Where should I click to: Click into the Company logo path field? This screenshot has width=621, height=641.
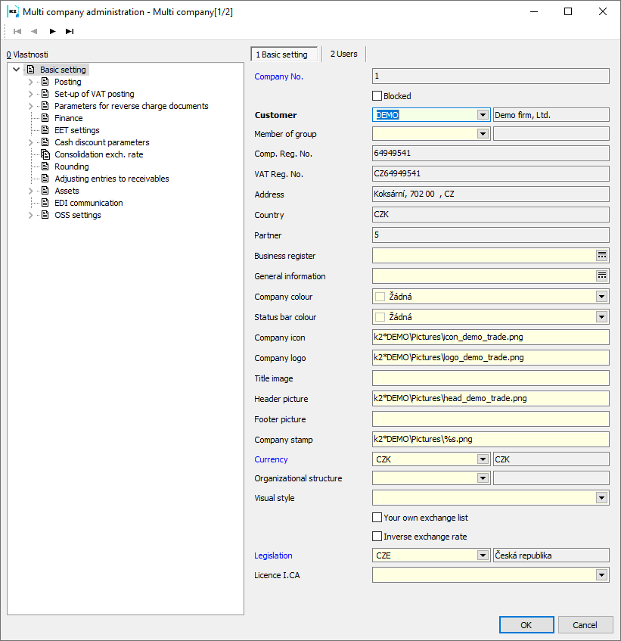pyautogui.click(x=490, y=358)
